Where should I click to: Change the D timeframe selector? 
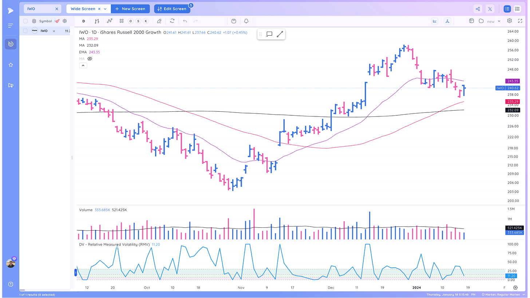[x=84, y=21]
